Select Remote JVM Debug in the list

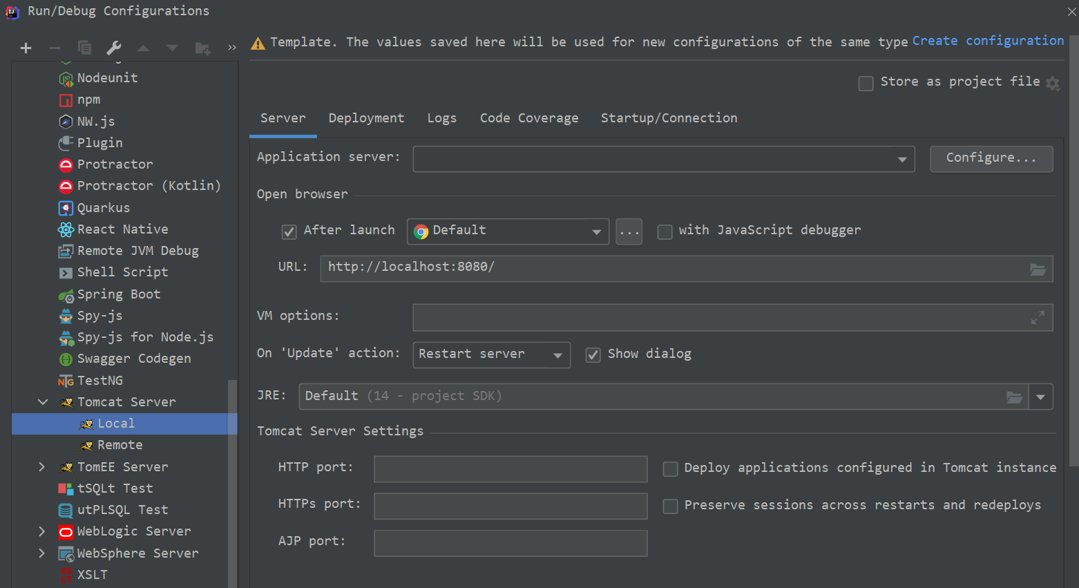[x=137, y=251]
